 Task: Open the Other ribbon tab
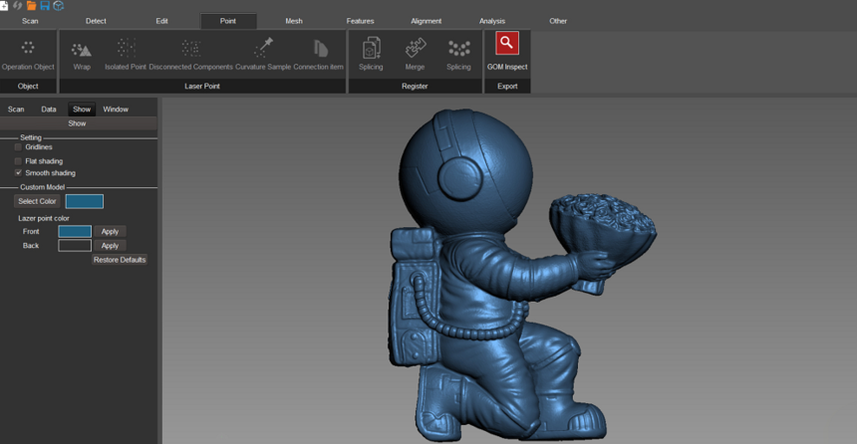[558, 21]
